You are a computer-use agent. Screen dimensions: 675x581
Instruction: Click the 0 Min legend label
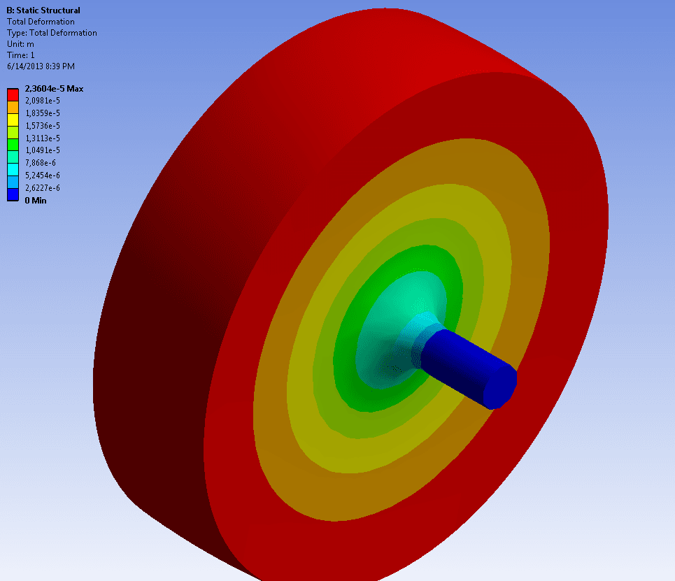(36, 201)
